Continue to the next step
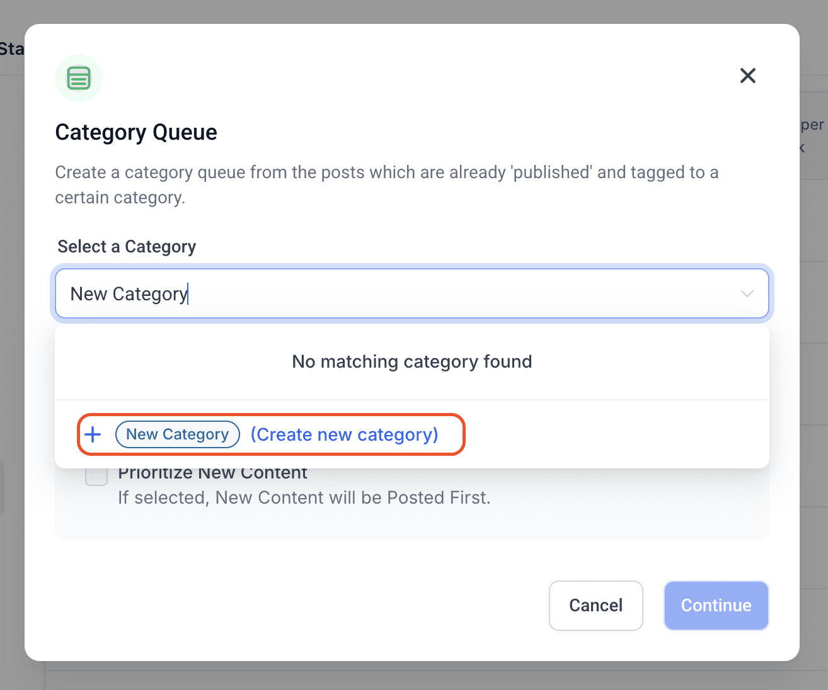The width and height of the screenshot is (828, 690). (716, 605)
